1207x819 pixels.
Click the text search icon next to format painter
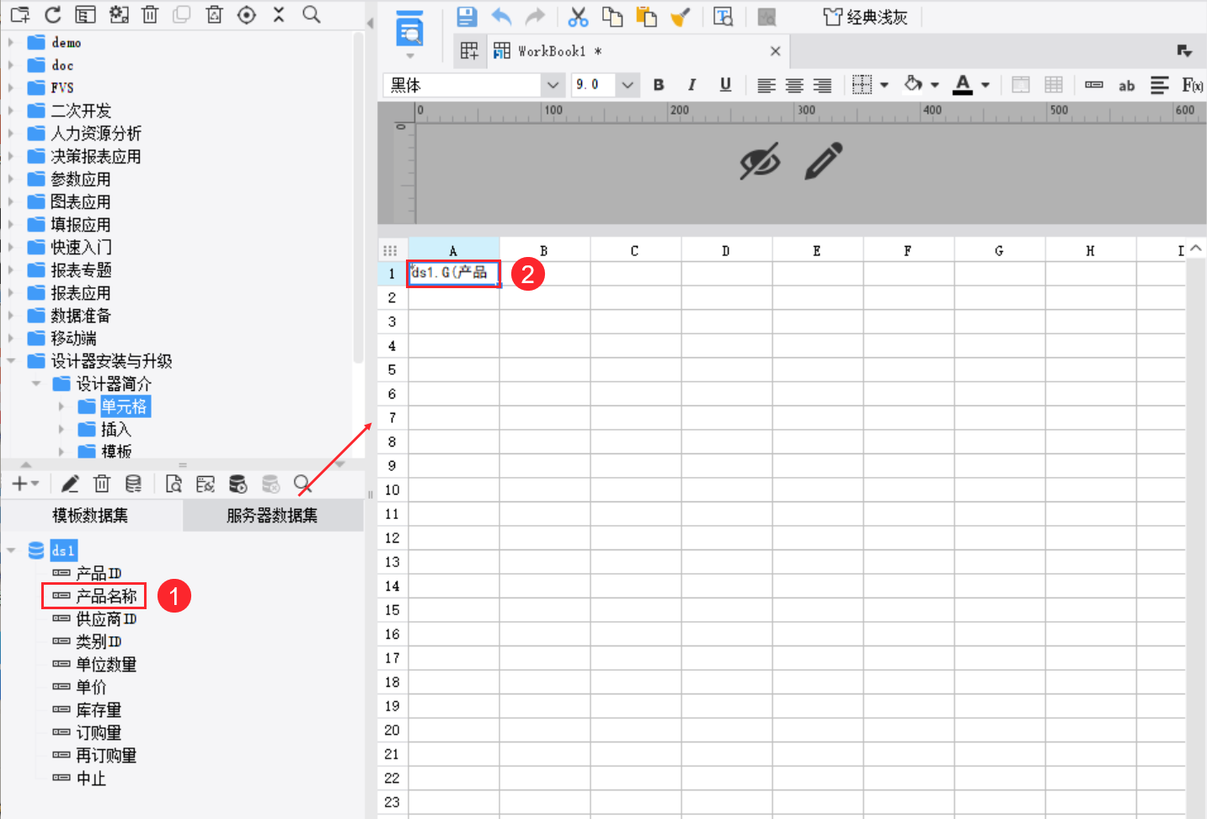point(723,16)
